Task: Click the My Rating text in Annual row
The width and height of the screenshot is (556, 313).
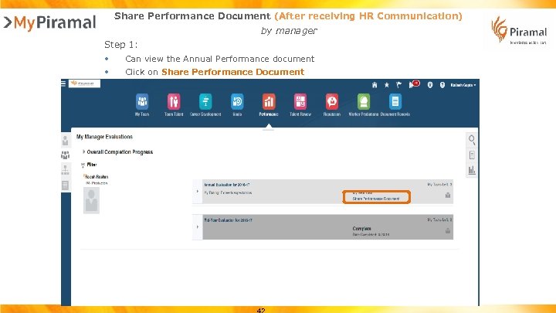Action: (228, 192)
